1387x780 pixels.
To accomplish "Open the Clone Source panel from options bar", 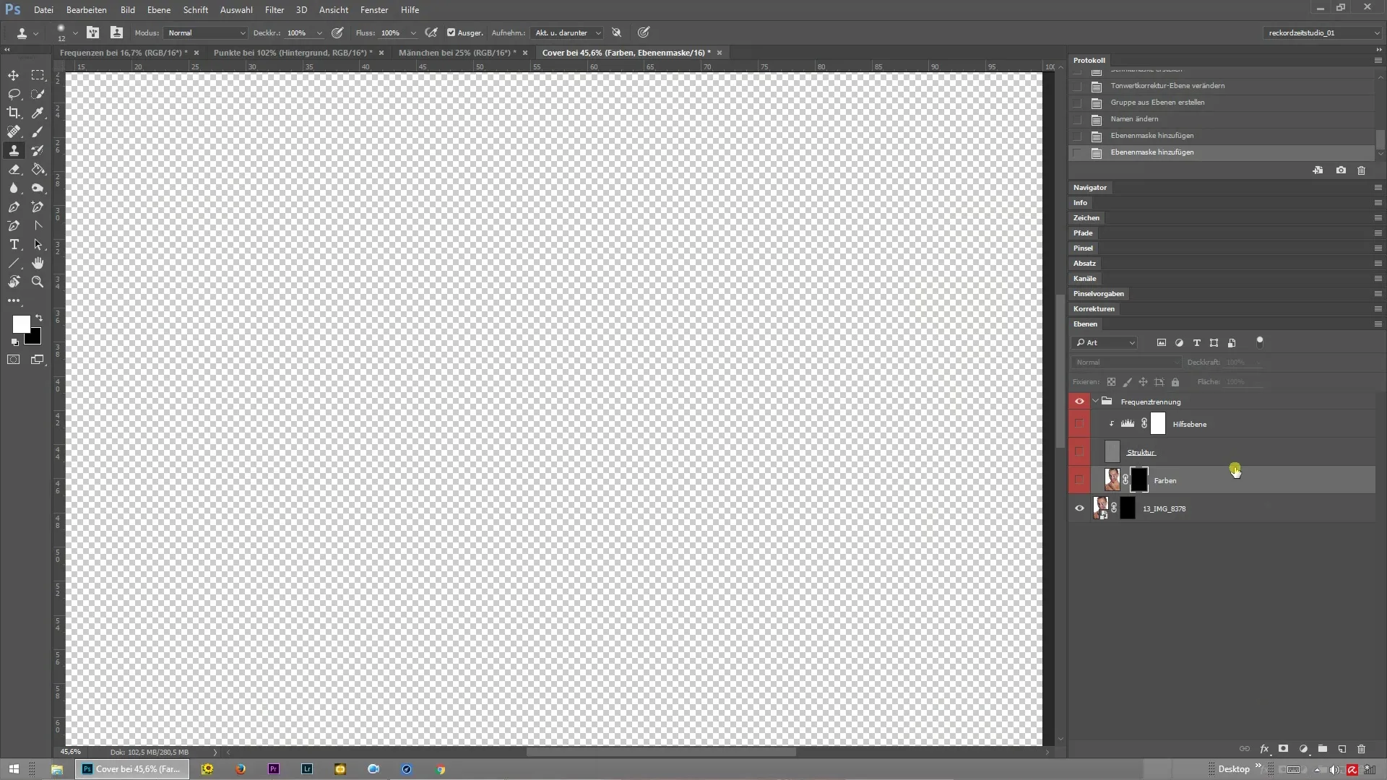I will (116, 32).
